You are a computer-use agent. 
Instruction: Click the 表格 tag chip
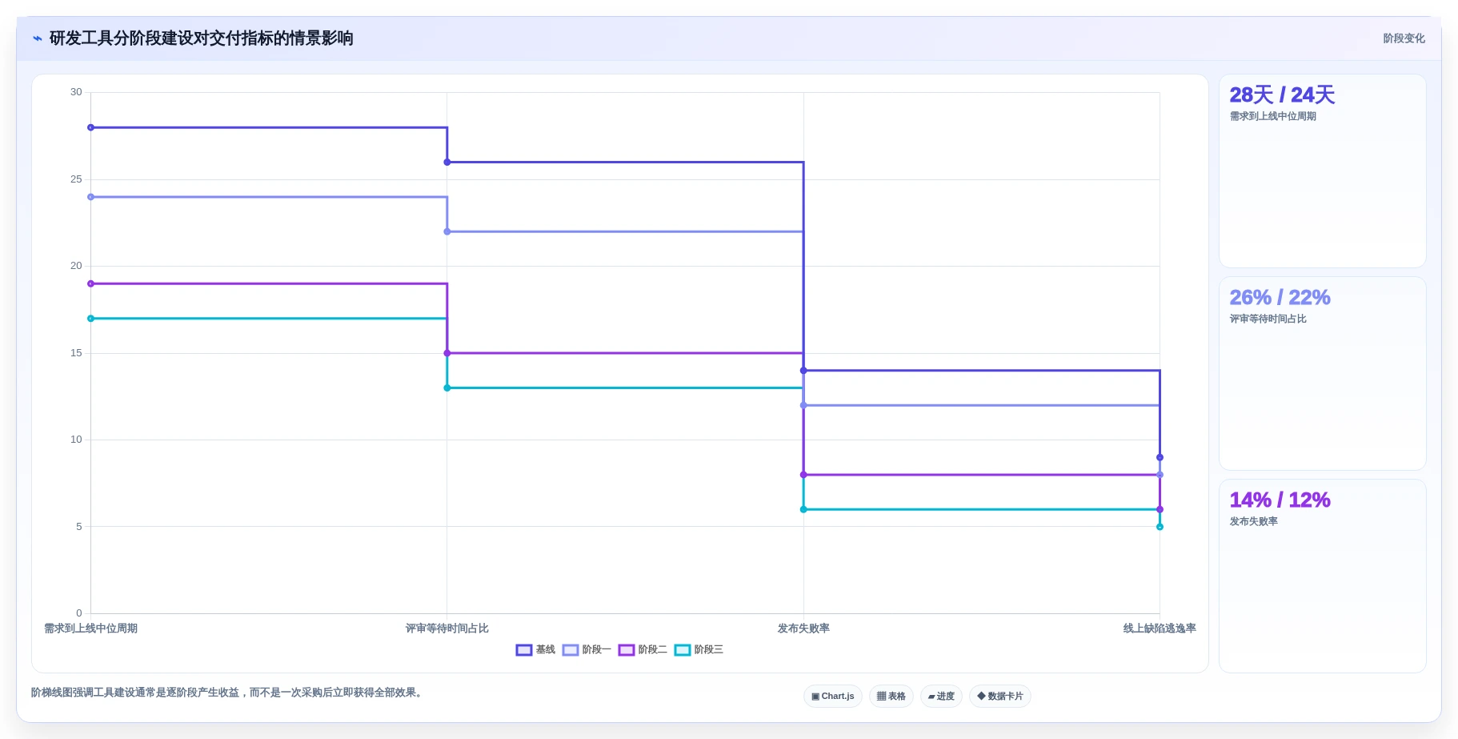coord(891,696)
